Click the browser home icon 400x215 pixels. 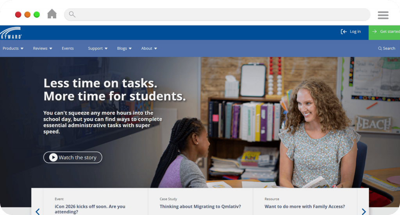52,14
